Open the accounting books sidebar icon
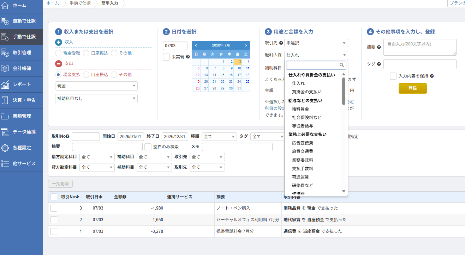This screenshot has width=465, height=255. [5, 69]
